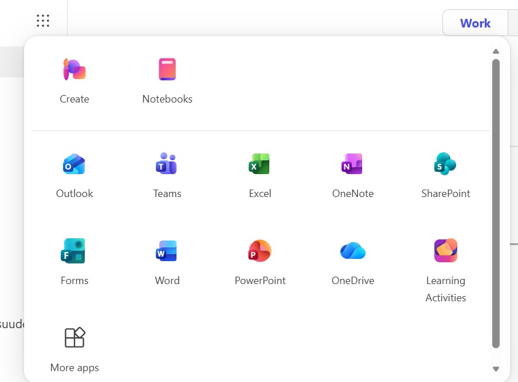Screen dimensions: 518x382
Task: Switch to the Work tab
Action: [x=475, y=23]
